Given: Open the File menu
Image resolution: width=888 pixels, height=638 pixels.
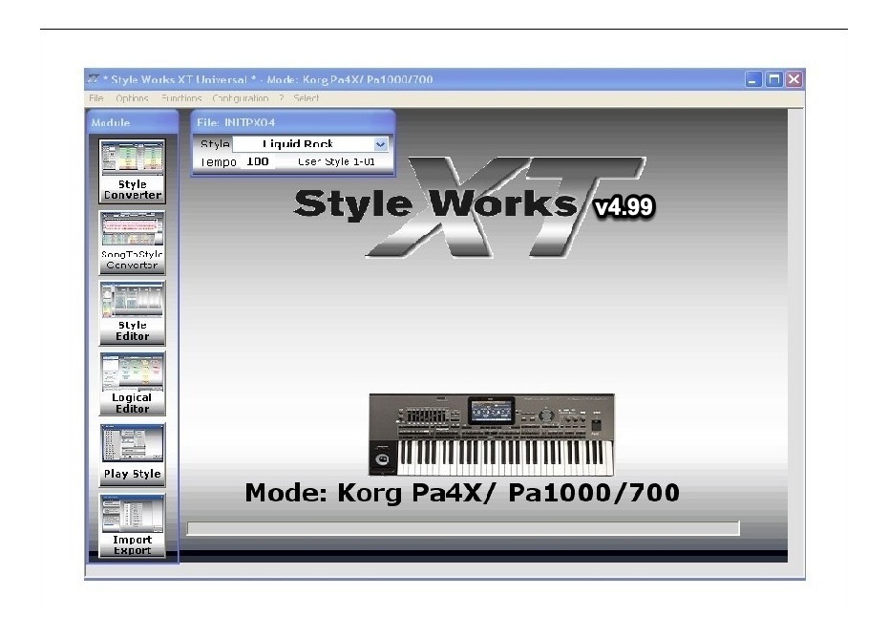Looking at the screenshot, I should (x=95, y=98).
